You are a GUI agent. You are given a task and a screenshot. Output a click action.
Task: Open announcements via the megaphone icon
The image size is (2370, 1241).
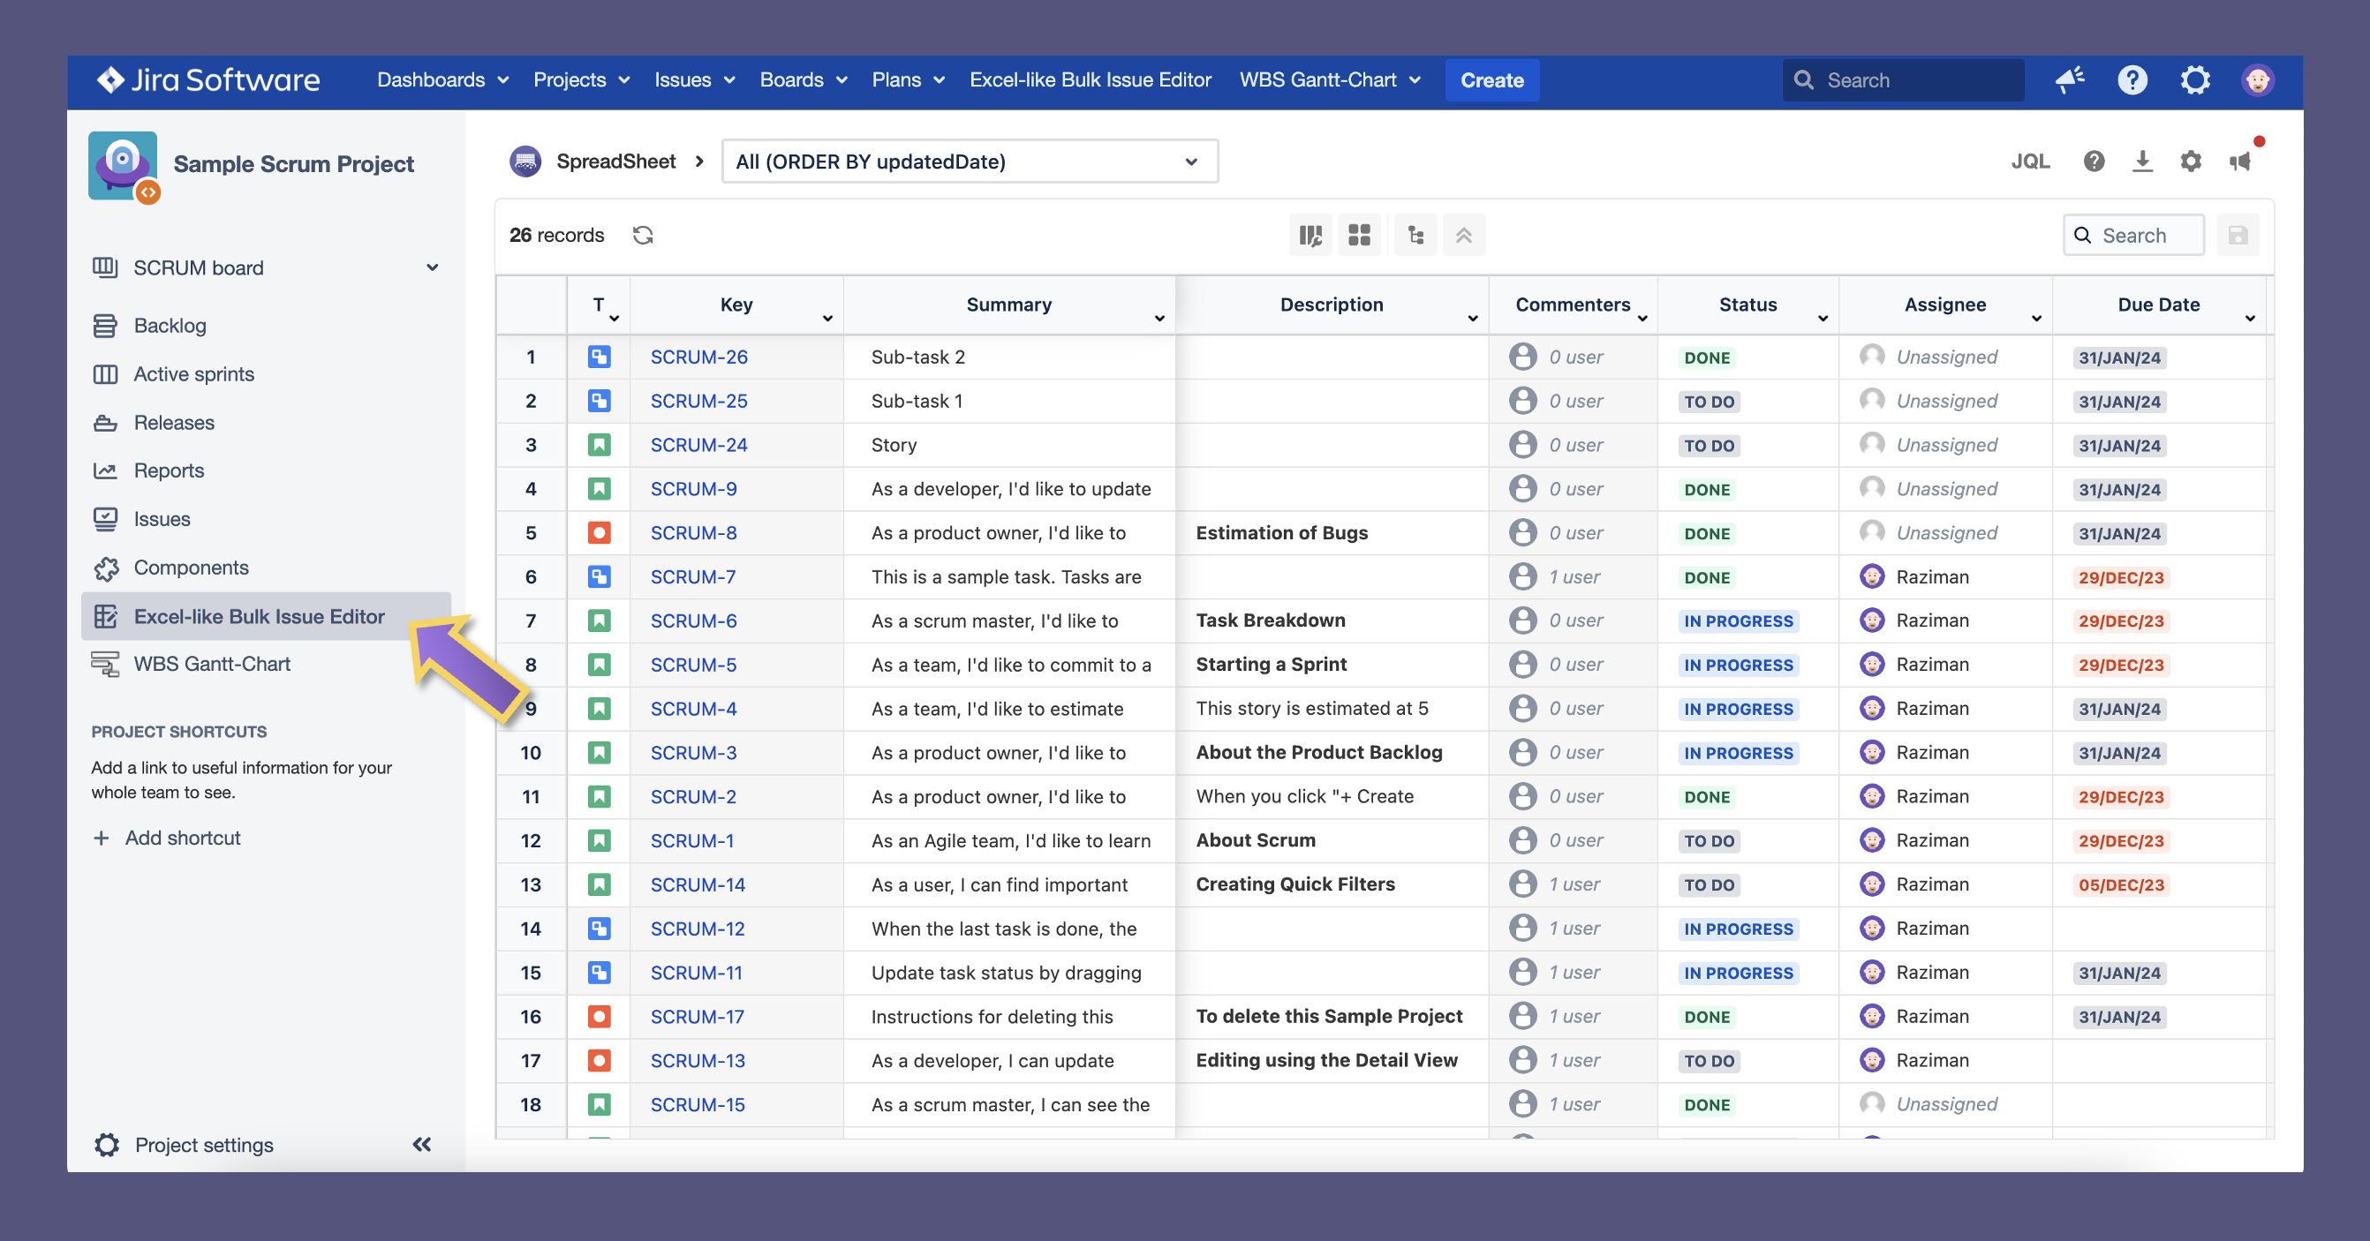pyautogui.click(x=2239, y=161)
